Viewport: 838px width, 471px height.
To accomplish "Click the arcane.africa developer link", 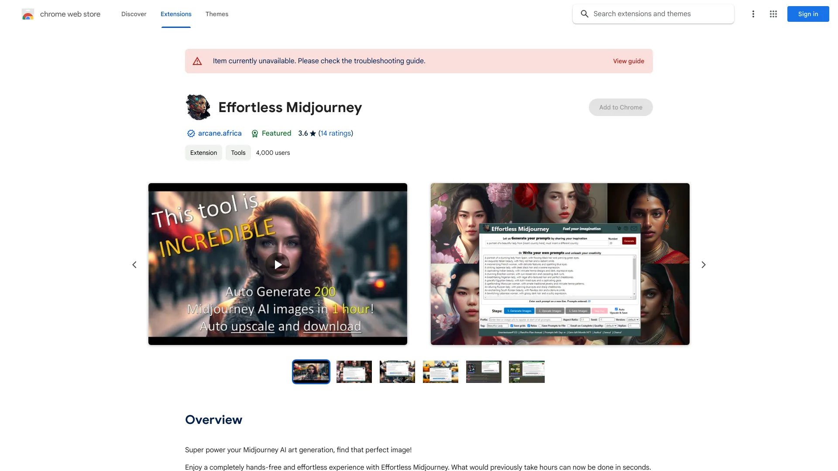I will tap(219, 133).
